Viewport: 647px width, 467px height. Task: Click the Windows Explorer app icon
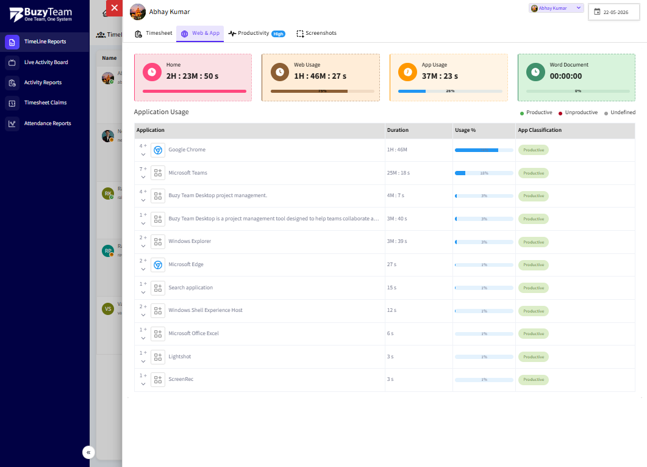pos(158,242)
